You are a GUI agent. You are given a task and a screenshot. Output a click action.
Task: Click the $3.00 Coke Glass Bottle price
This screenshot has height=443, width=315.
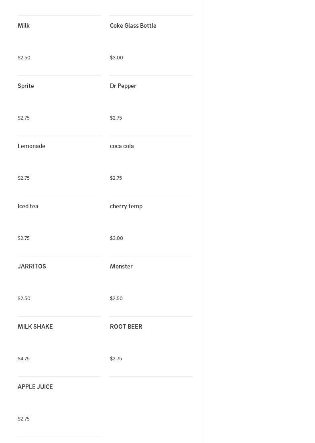(x=116, y=58)
